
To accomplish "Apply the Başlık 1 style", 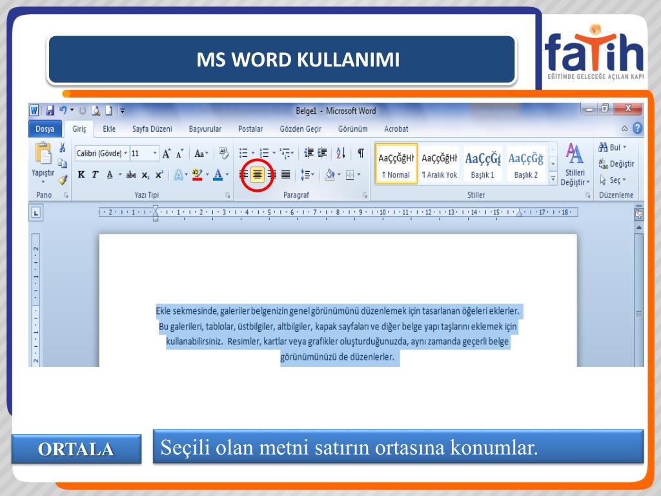I will tap(482, 164).
